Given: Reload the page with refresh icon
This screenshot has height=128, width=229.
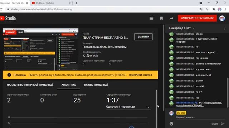Looking at the screenshot, I should point(1,9).
